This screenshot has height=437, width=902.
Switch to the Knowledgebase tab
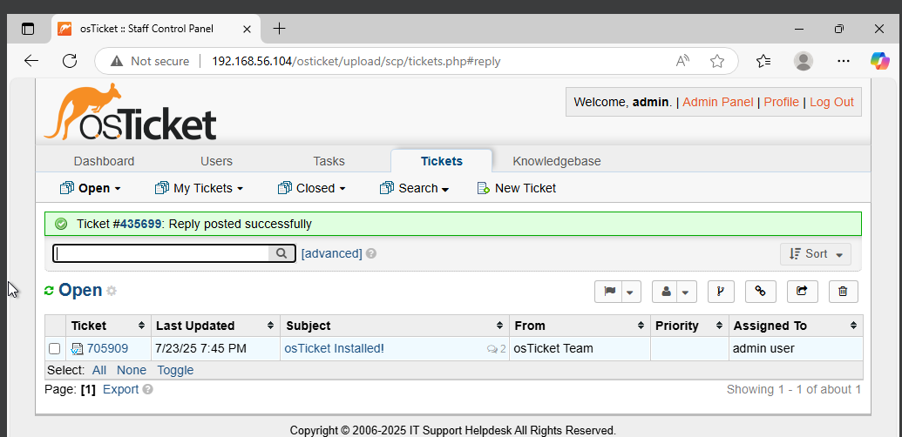[x=557, y=161]
